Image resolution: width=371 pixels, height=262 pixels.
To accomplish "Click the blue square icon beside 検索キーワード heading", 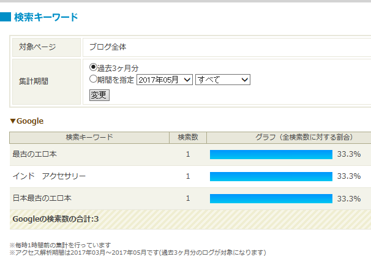I will click(6, 17).
